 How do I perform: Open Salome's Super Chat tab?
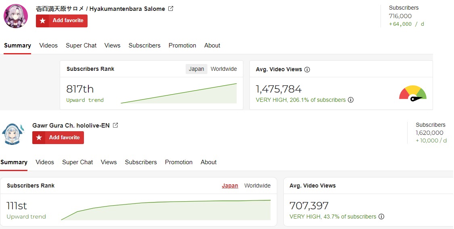(x=81, y=45)
